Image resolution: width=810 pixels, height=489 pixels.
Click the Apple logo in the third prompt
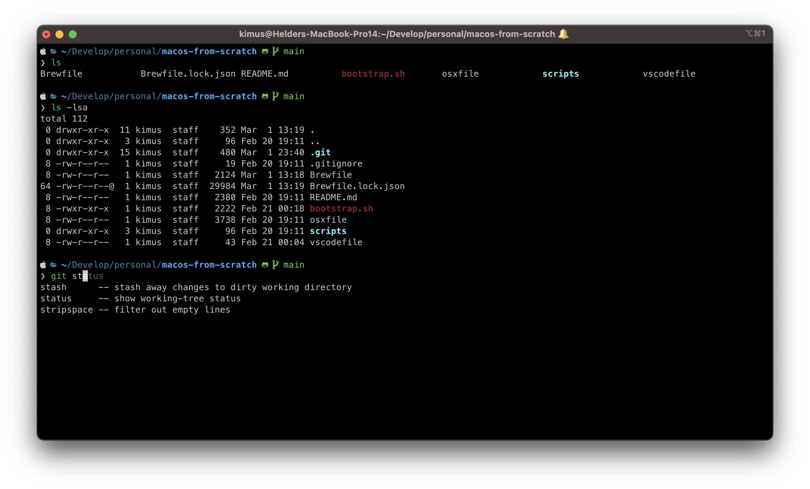pos(43,265)
